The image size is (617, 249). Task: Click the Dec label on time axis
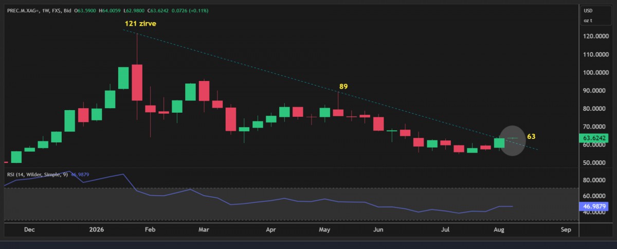(29, 230)
